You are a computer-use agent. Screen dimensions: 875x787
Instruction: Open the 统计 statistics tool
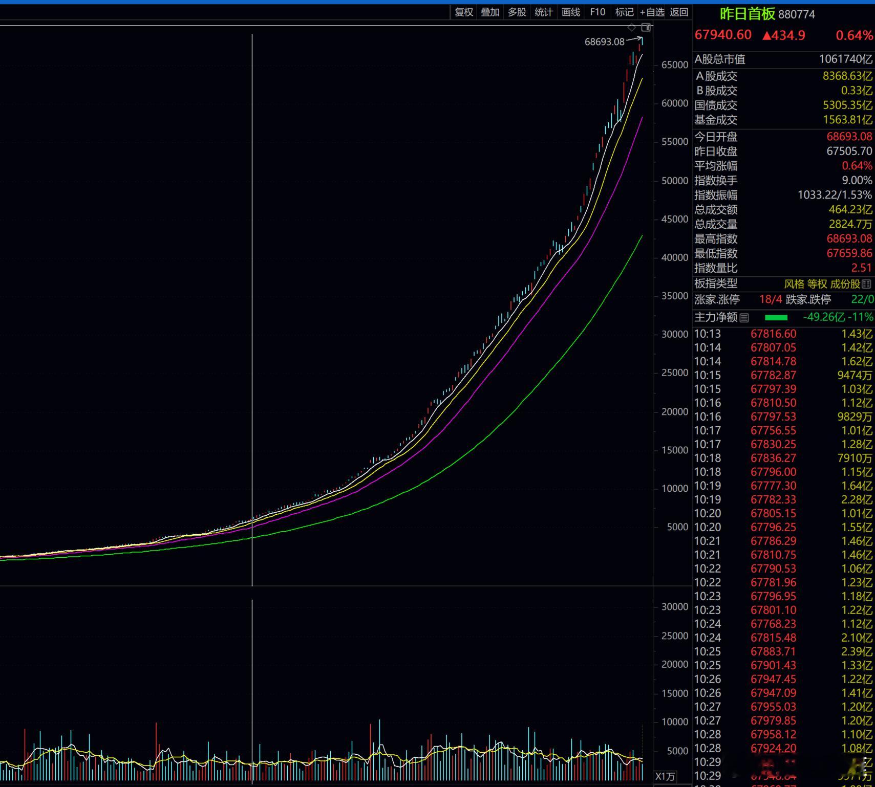click(544, 12)
